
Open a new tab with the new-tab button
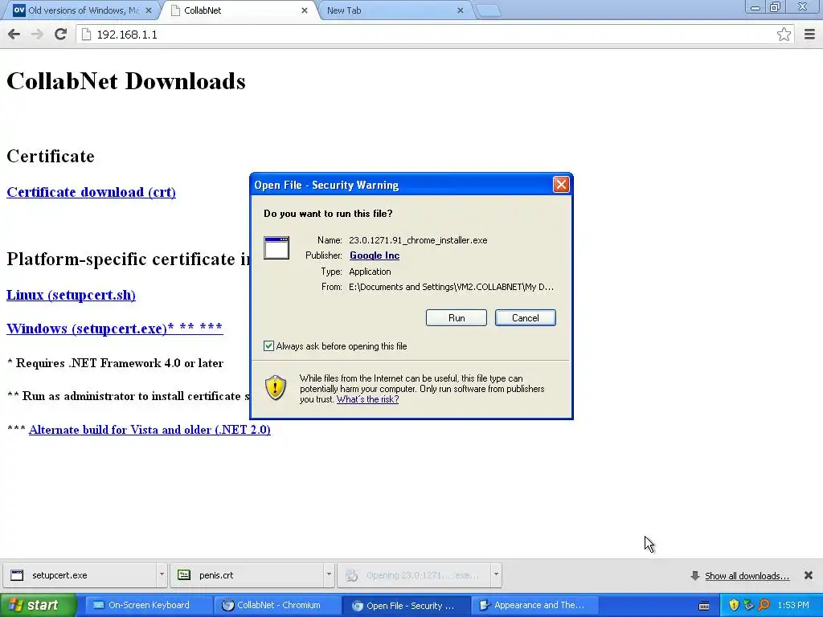point(488,10)
